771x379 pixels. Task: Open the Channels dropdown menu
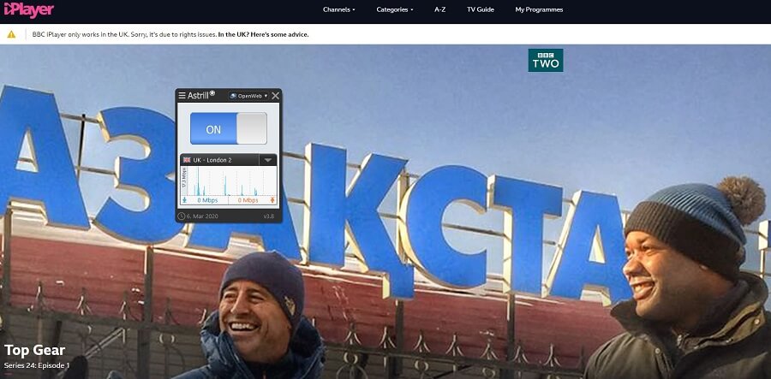click(x=338, y=9)
